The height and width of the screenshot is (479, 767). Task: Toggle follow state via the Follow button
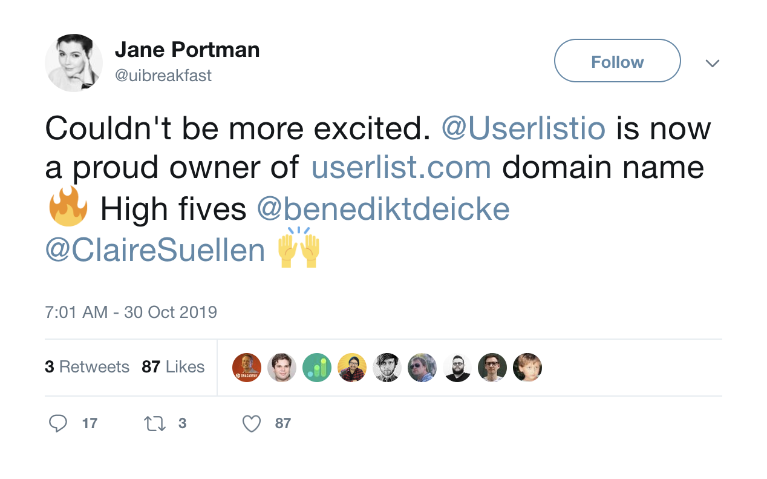[x=617, y=61]
